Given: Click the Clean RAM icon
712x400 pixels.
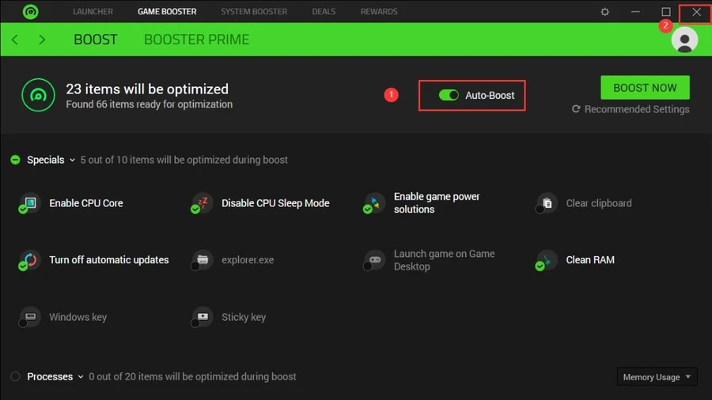Looking at the screenshot, I should [546, 260].
